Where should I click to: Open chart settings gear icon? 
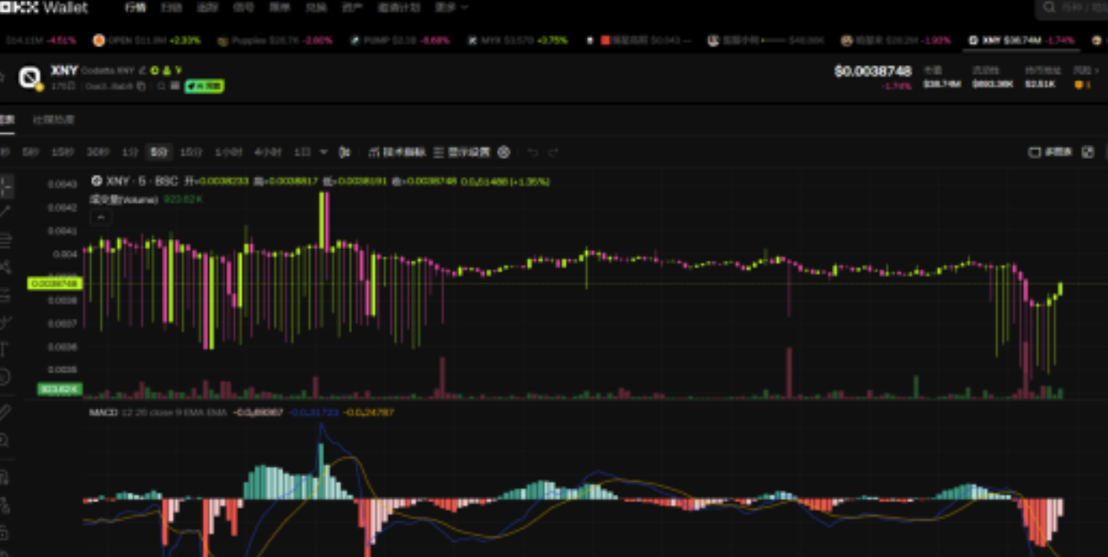coord(504,153)
